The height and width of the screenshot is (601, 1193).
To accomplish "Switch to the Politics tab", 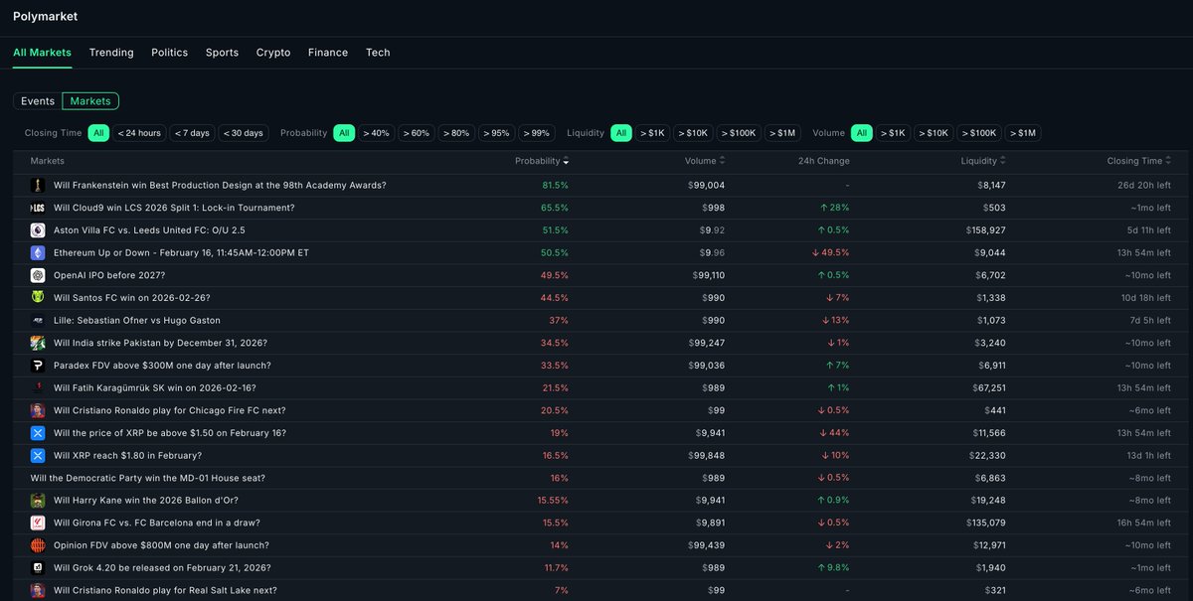I will tap(170, 53).
